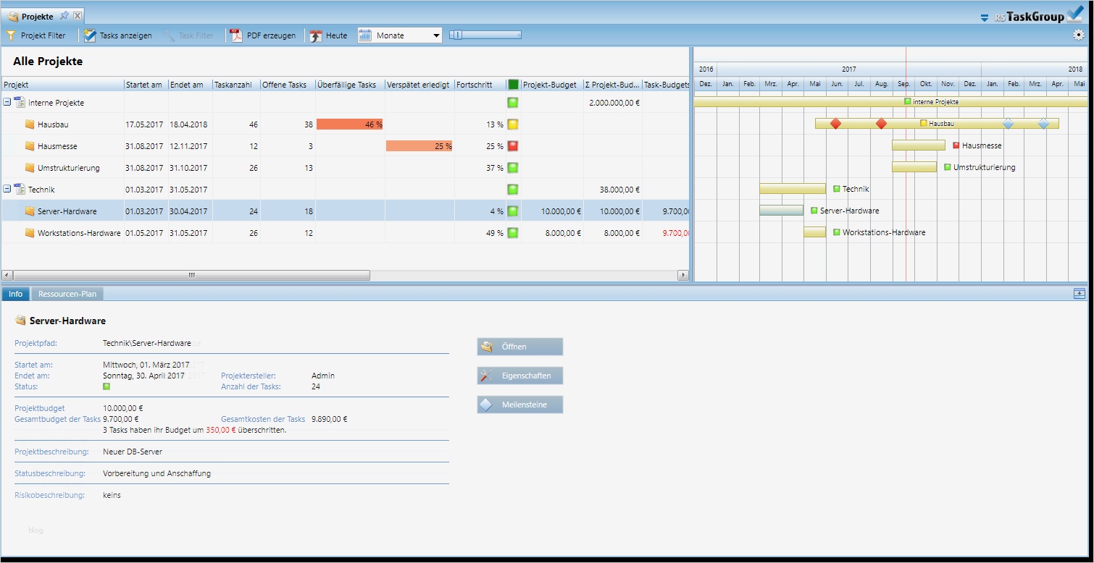Select the Server-Hardware bar in the Gantt chart
This screenshot has width=1094, height=563.
pos(781,211)
